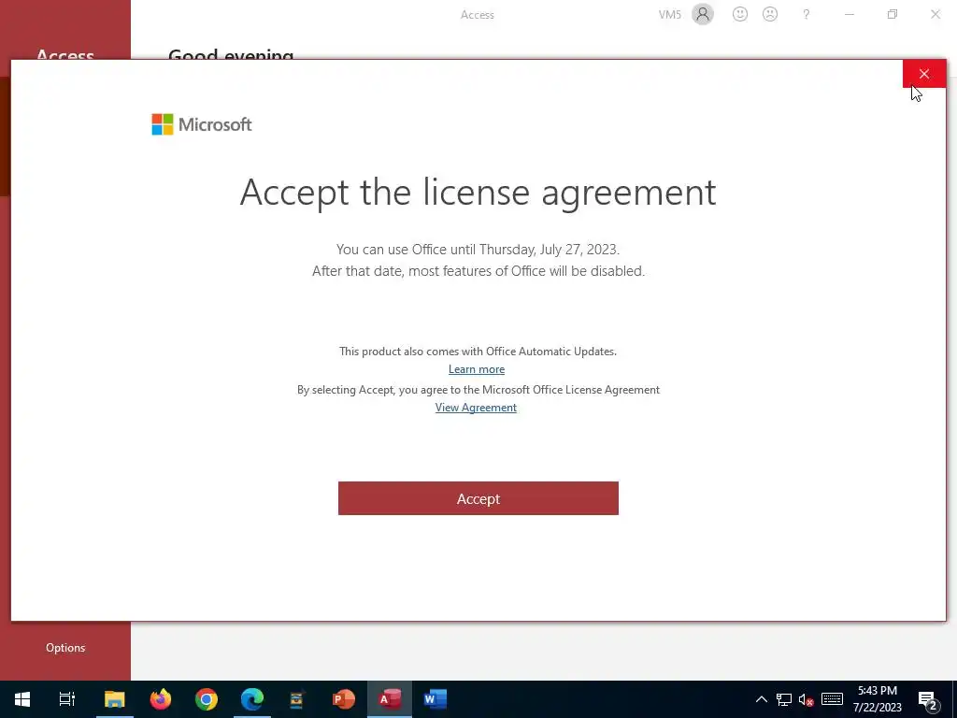Viewport: 957px width, 718px height.
Task: Send a smile feedback icon
Action: tap(740, 14)
